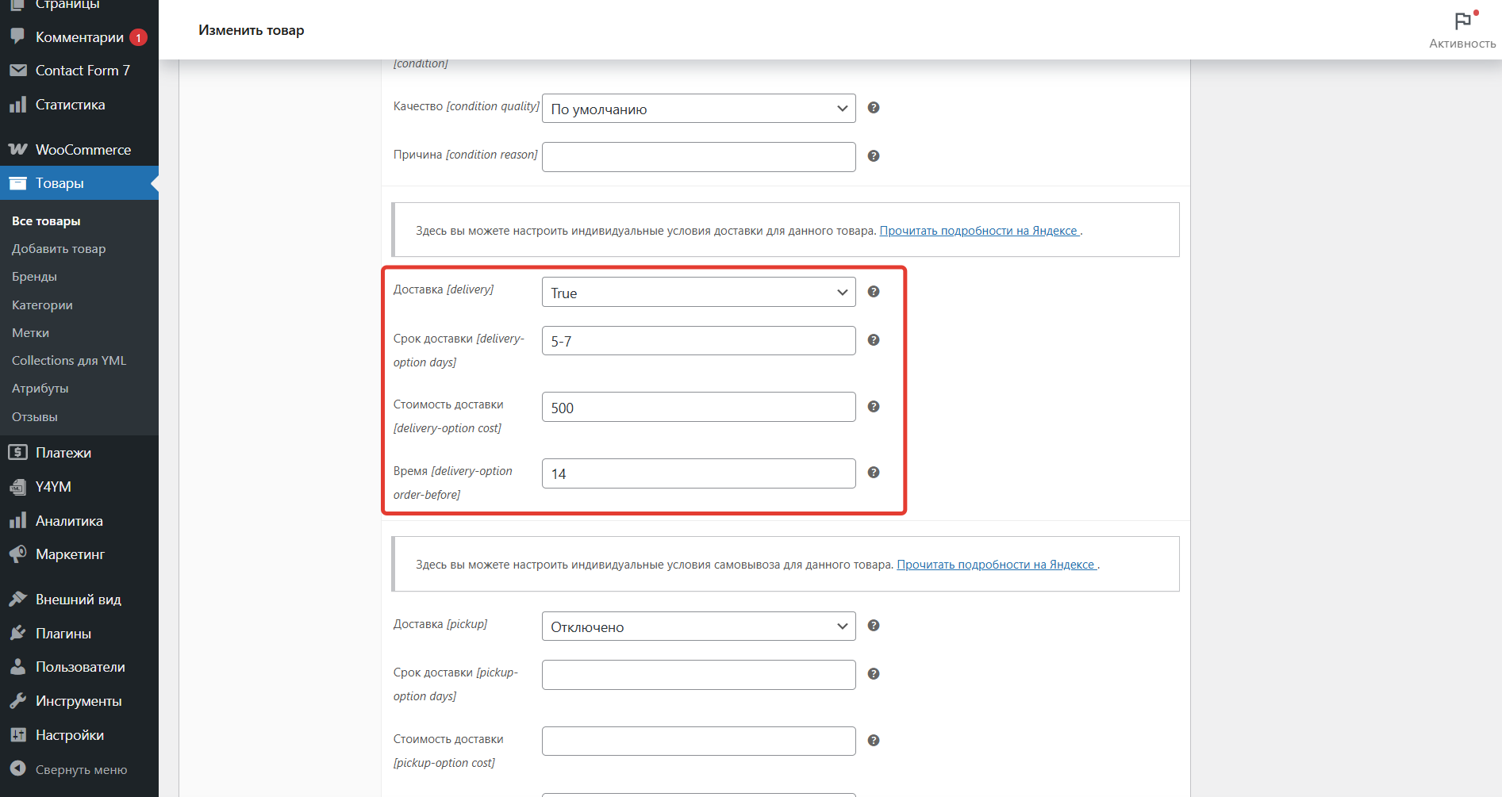
Task: Open Комментарии in the sidebar
Action: [79, 37]
